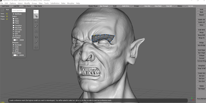206x103 pixels.
Task: Click the Load Ref button
Action: click(17, 6)
